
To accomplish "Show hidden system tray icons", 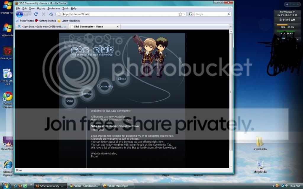I will coord(273,186).
